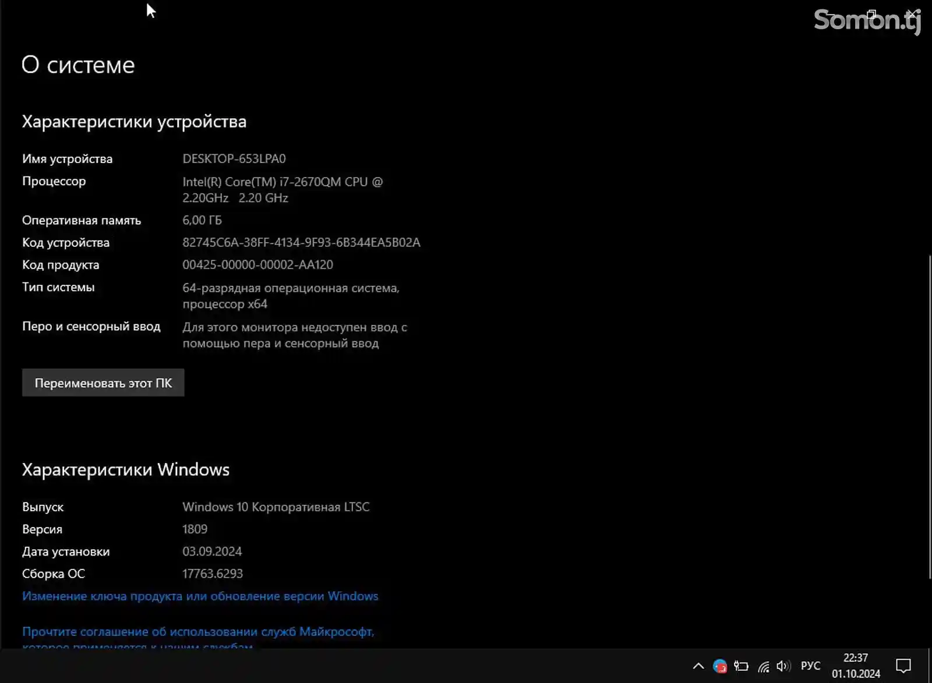This screenshot has width=932, height=683.
Task: Open the battery power status icon
Action: coord(741,666)
